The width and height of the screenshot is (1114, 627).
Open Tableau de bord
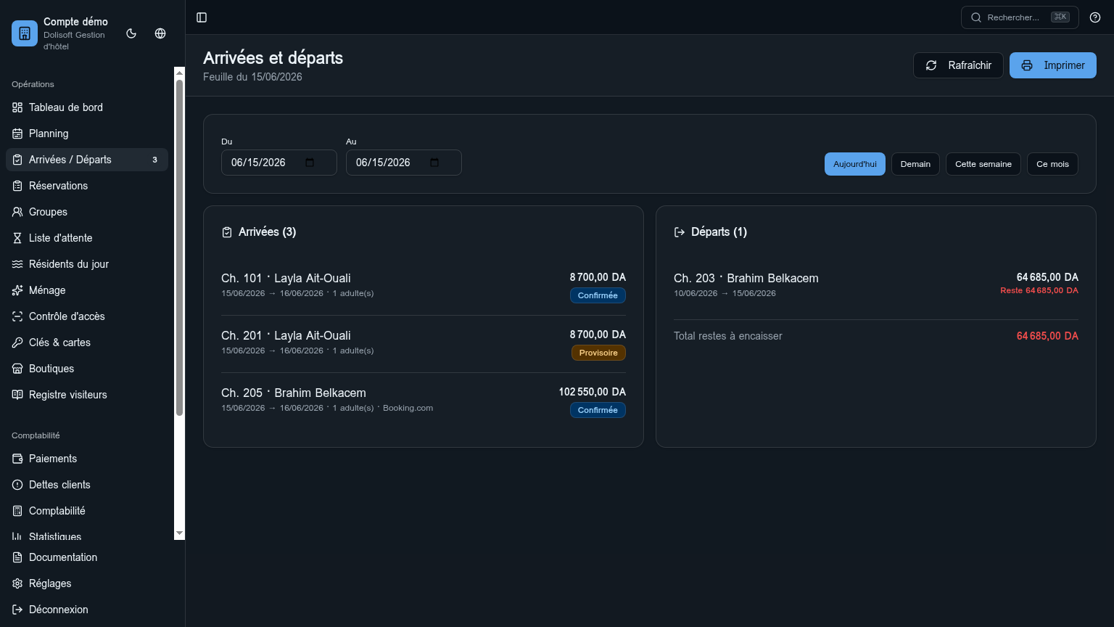87,107
